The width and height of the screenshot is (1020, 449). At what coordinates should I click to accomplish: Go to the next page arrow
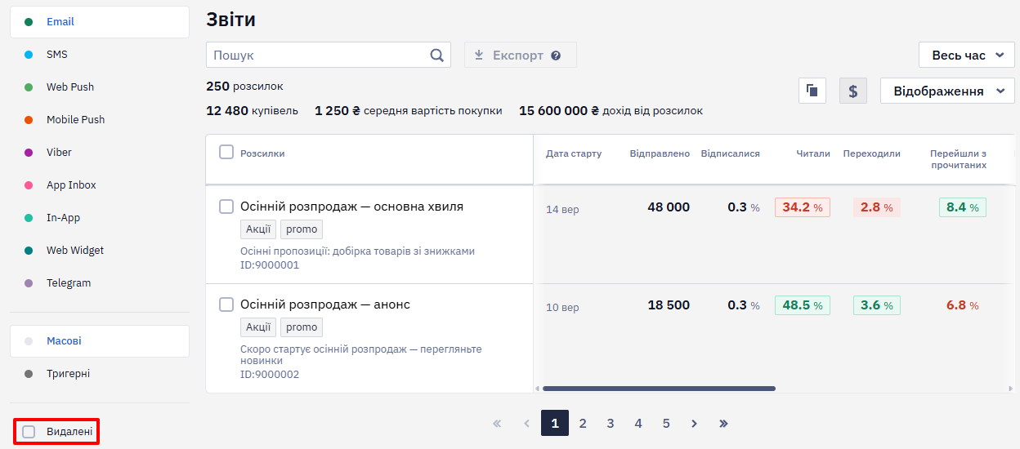tap(694, 424)
